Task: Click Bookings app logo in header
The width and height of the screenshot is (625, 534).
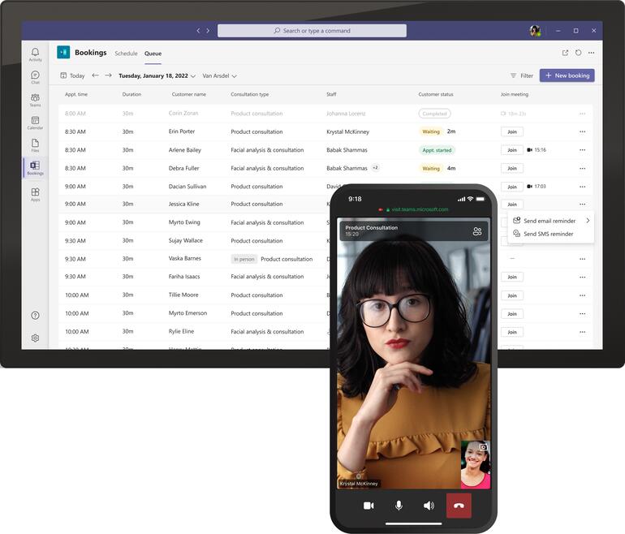Action: point(63,52)
